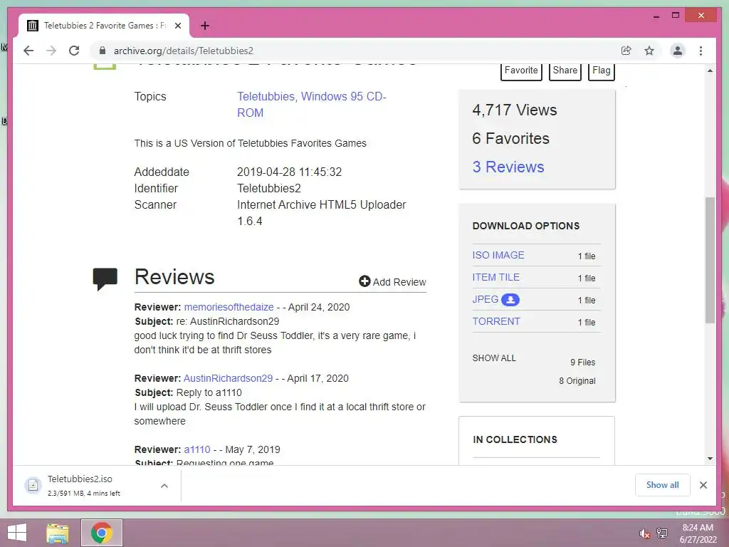Close the Teletubbies 2 Favorite Games tab
The width and height of the screenshot is (729, 547).
tap(177, 26)
